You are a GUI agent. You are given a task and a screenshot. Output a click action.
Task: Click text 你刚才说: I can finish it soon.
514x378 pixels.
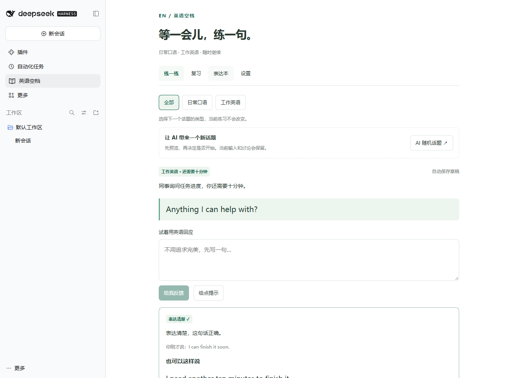pyautogui.click(x=198, y=347)
